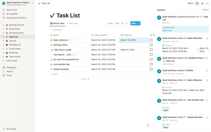Click clock icon on Hawaii Vacation update
This screenshot has width=211, height=132.
coord(207,117)
